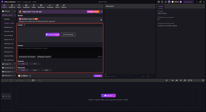Open the Etiquetas rápidas dropdown
The height and width of the screenshot is (112, 206).
click(x=44, y=57)
